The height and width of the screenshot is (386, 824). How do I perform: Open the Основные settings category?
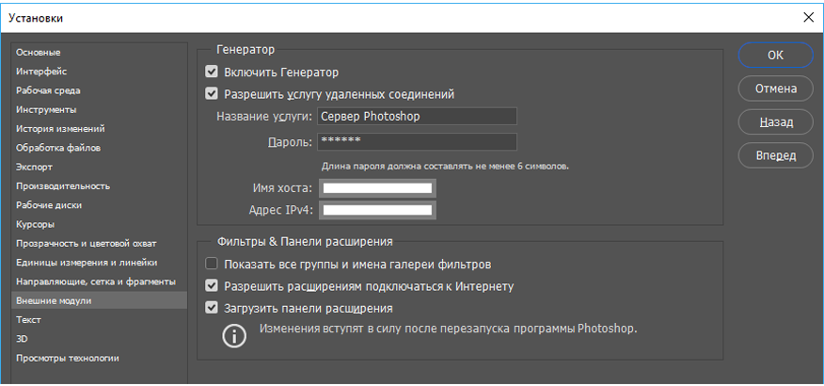click(39, 52)
